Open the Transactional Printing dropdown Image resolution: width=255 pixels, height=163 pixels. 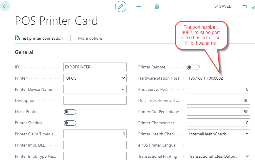(218, 156)
